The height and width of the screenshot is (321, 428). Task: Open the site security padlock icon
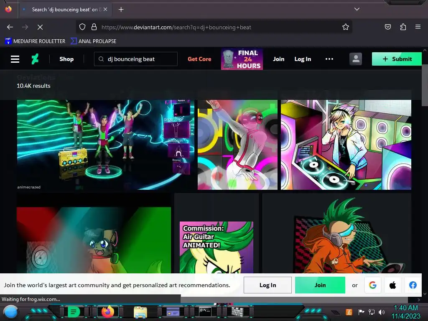click(x=94, y=27)
